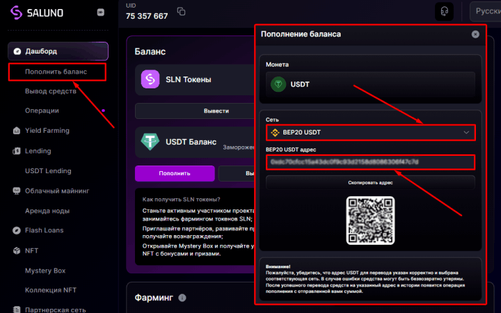Screen dimensions: 501x313
Task: Click the Баланс section heading
Action: (150, 51)
